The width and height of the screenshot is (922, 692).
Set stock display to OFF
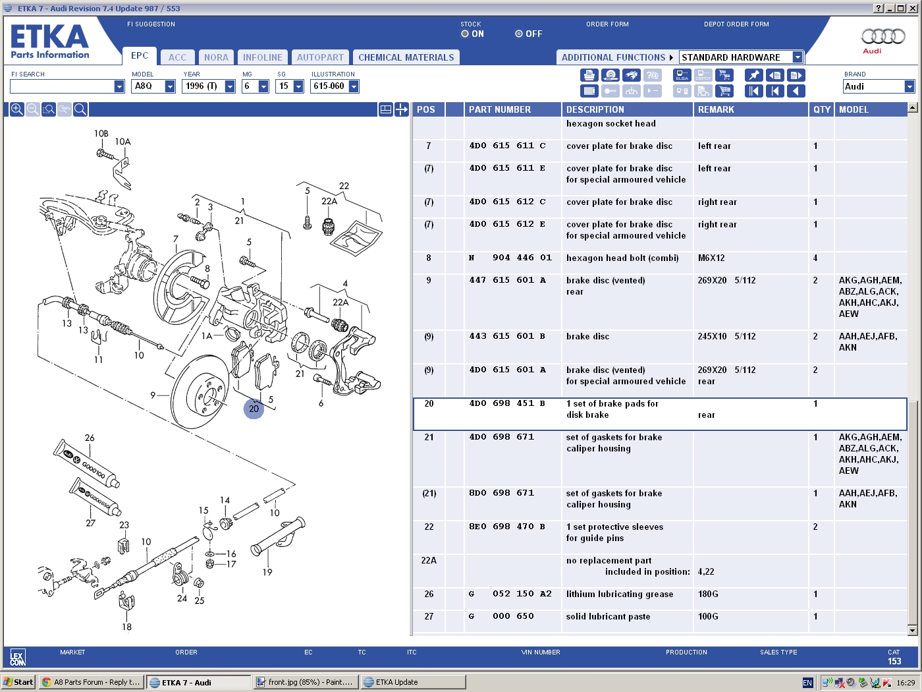(519, 34)
